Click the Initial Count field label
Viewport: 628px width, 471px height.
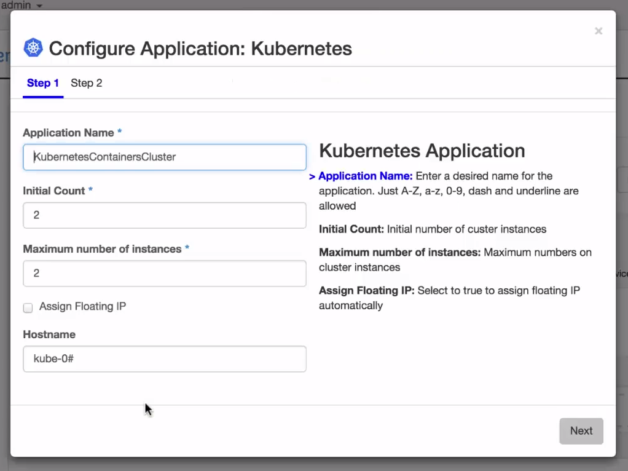54,191
